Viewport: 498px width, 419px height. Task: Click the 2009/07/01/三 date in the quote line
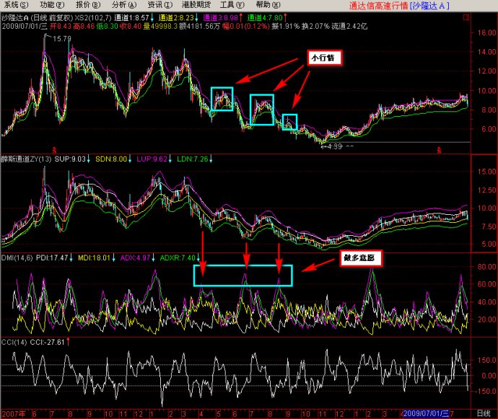tap(25, 27)
